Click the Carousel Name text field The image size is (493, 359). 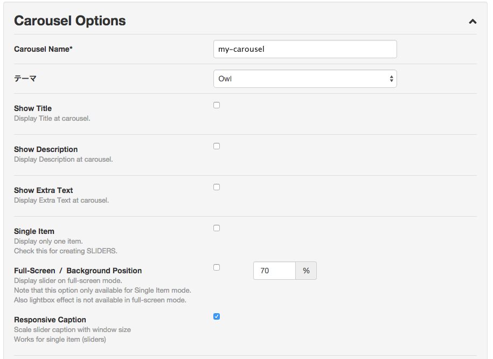[x=305, y=49]
